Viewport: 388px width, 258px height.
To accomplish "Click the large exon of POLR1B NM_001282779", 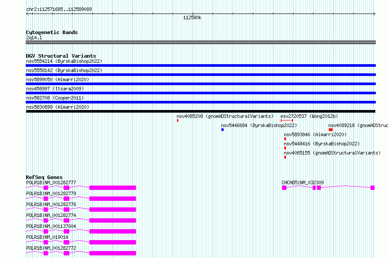I will pos(112,199).
